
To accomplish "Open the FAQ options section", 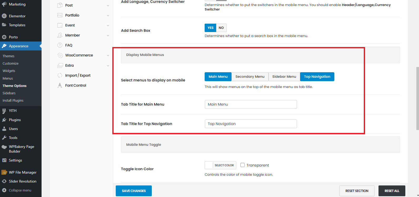I will (69, 45).
